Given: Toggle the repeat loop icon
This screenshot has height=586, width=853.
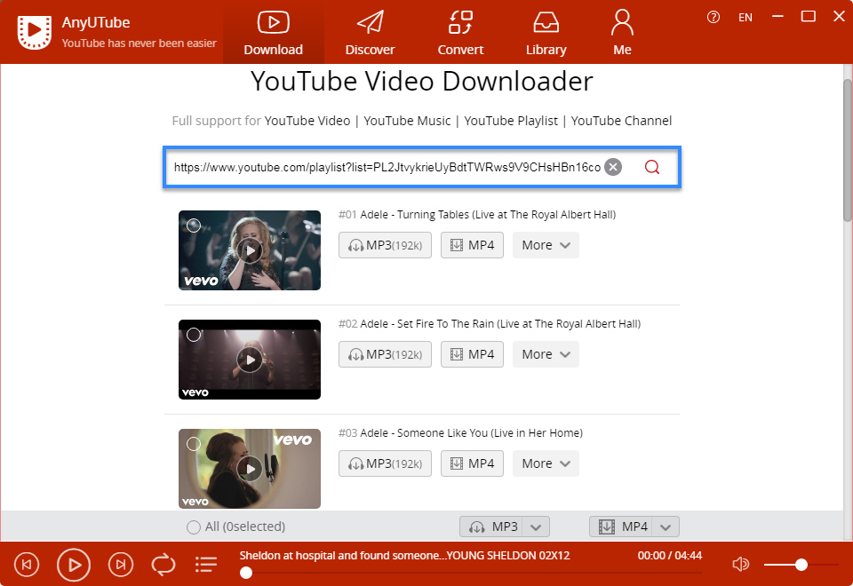Looking at the screenshot, I should pyautogui.click(x=163, y=565).
